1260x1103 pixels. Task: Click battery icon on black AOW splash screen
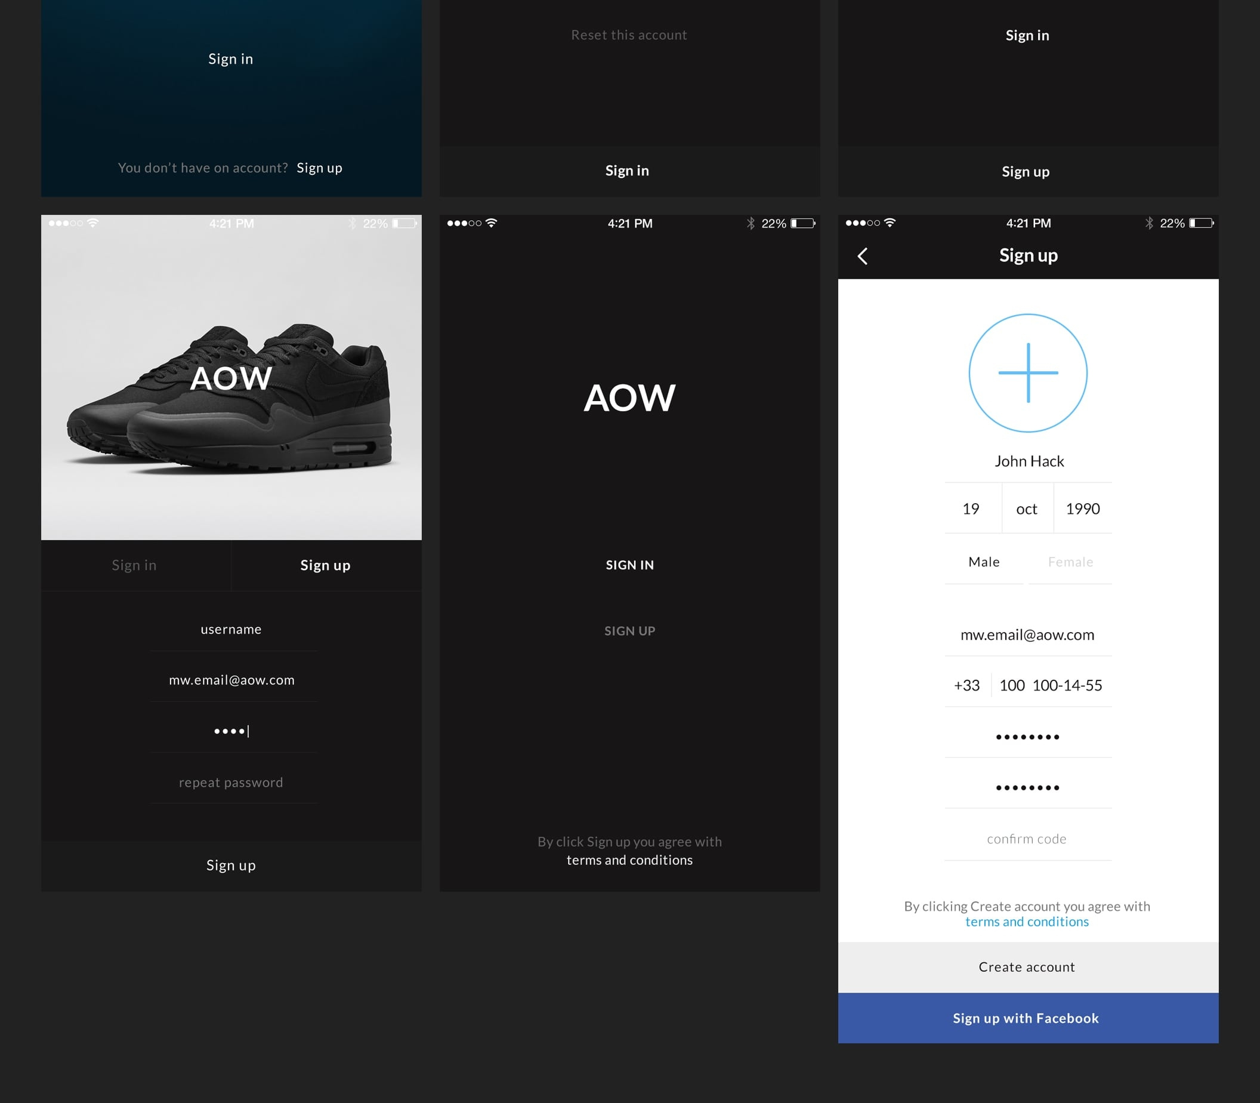(x=803, y=223)
